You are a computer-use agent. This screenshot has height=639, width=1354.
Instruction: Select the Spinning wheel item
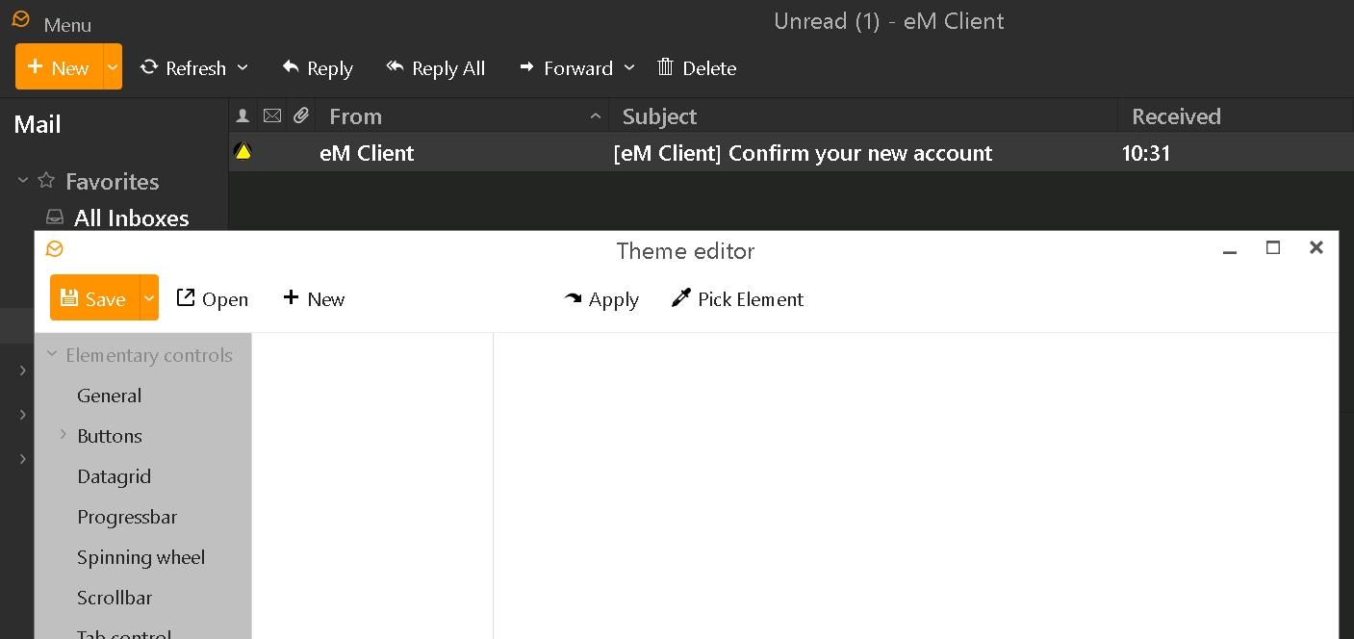141,557
